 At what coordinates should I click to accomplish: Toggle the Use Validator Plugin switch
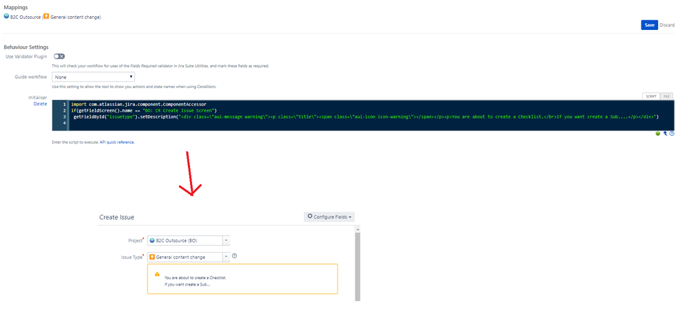(x=59, y=57)
